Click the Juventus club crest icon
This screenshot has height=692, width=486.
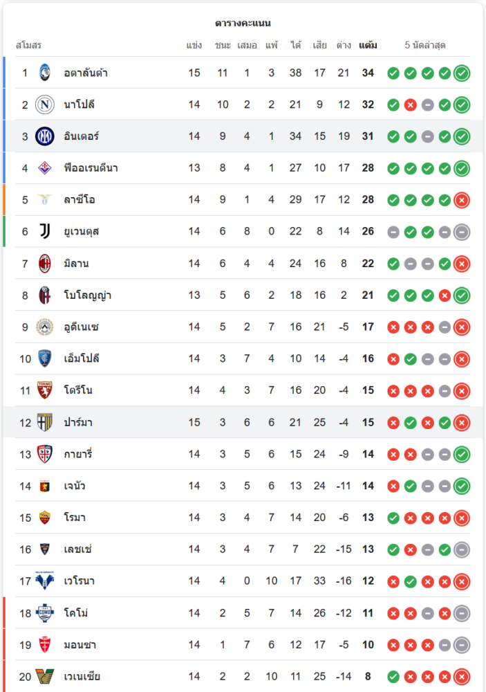[x=45, y=231]
